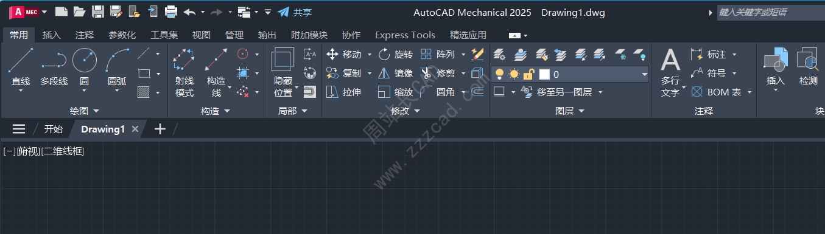Screen dimensions: 825x234
Task: Click the save icon in quick access toolbar
Action: click(x=97, y=12)
